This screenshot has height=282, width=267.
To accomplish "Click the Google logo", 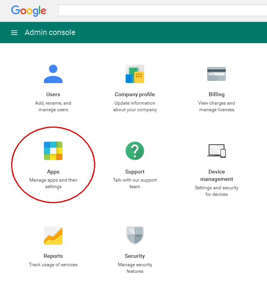I will tap(29, 11).
